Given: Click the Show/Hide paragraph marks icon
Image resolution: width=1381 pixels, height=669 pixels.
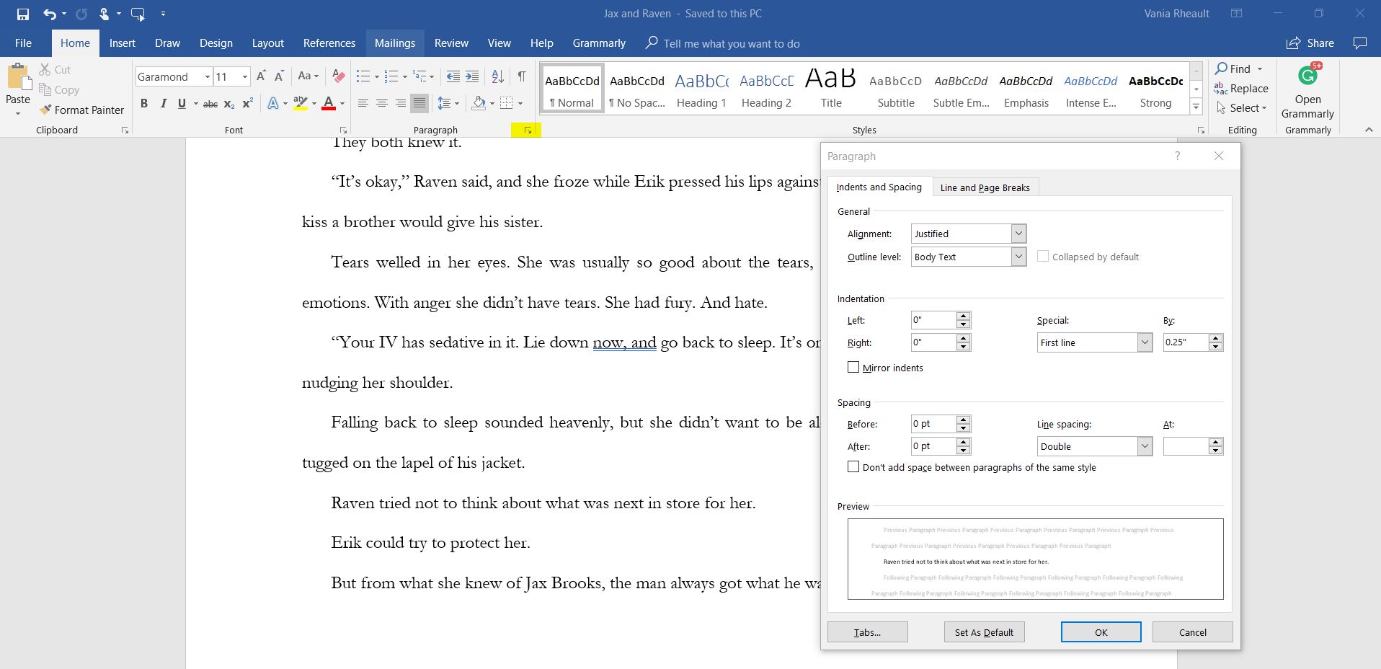Looking at the screenshot, I should (521, 76).
